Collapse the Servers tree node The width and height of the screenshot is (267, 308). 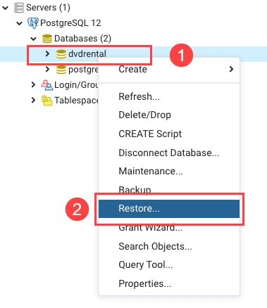click(x=5, y=8)
